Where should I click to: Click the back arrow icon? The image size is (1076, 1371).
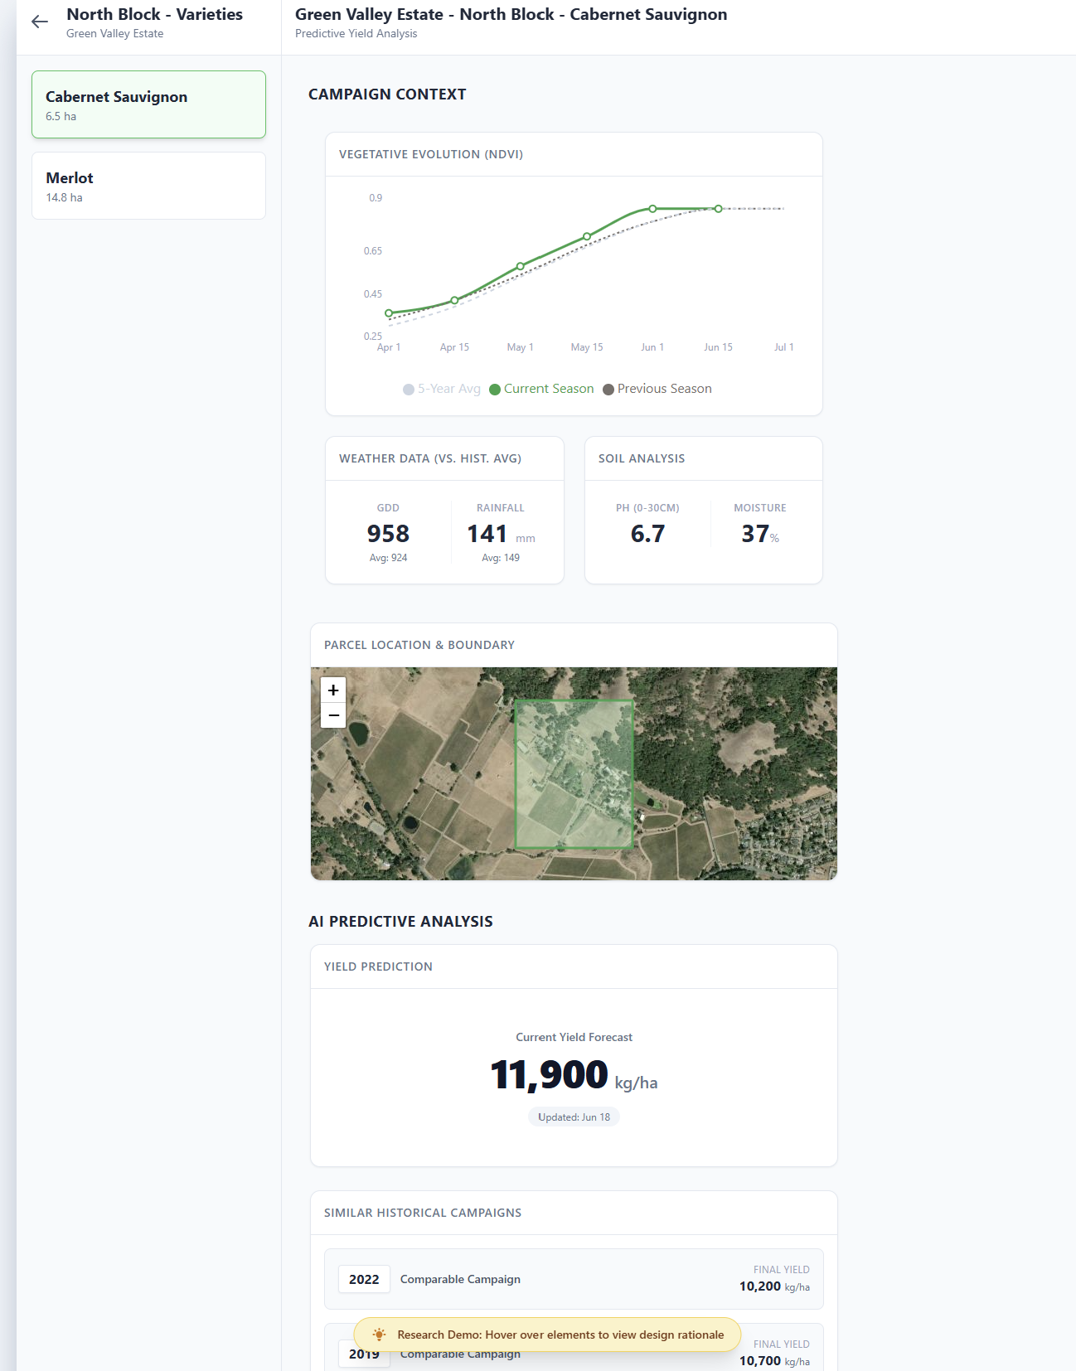tap(40, 22)
